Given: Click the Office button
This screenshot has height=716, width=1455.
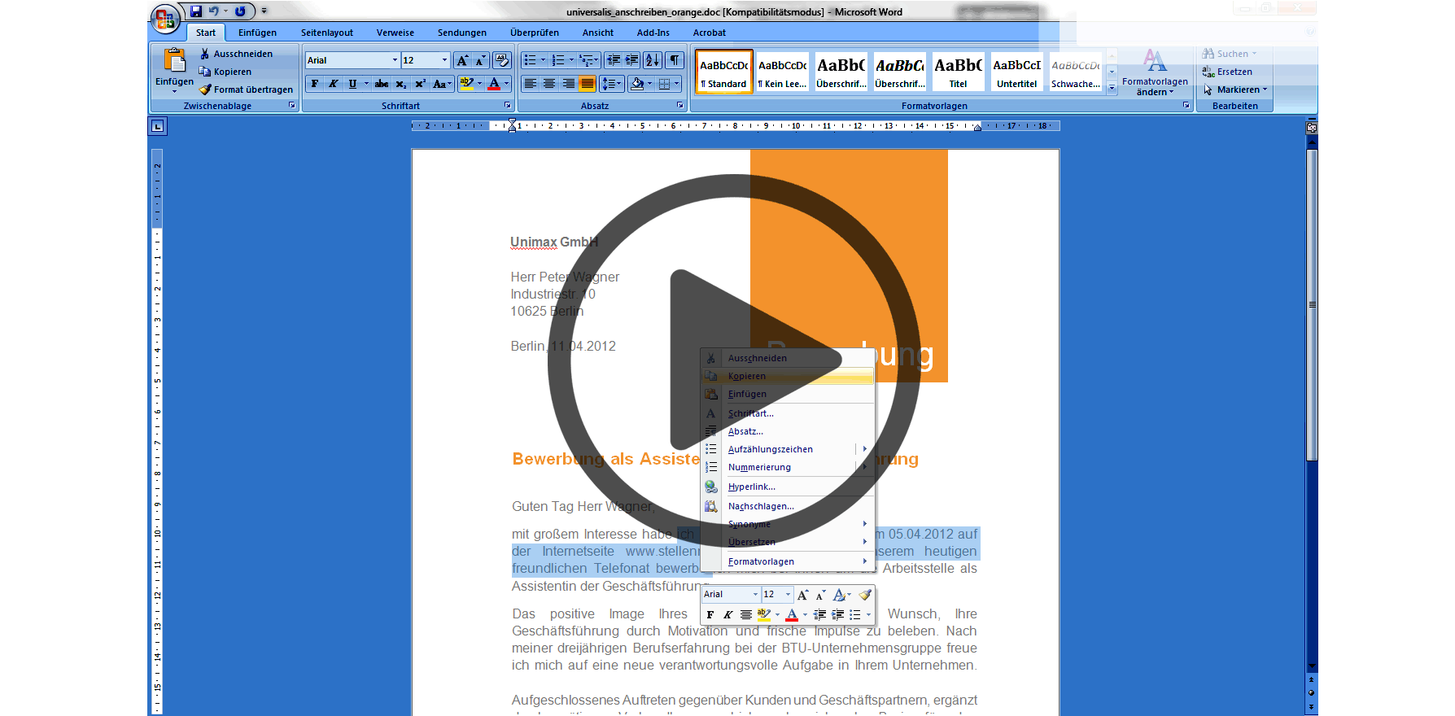Looking at the screenshot, I should pyautogui.click(x=165, y=19).
